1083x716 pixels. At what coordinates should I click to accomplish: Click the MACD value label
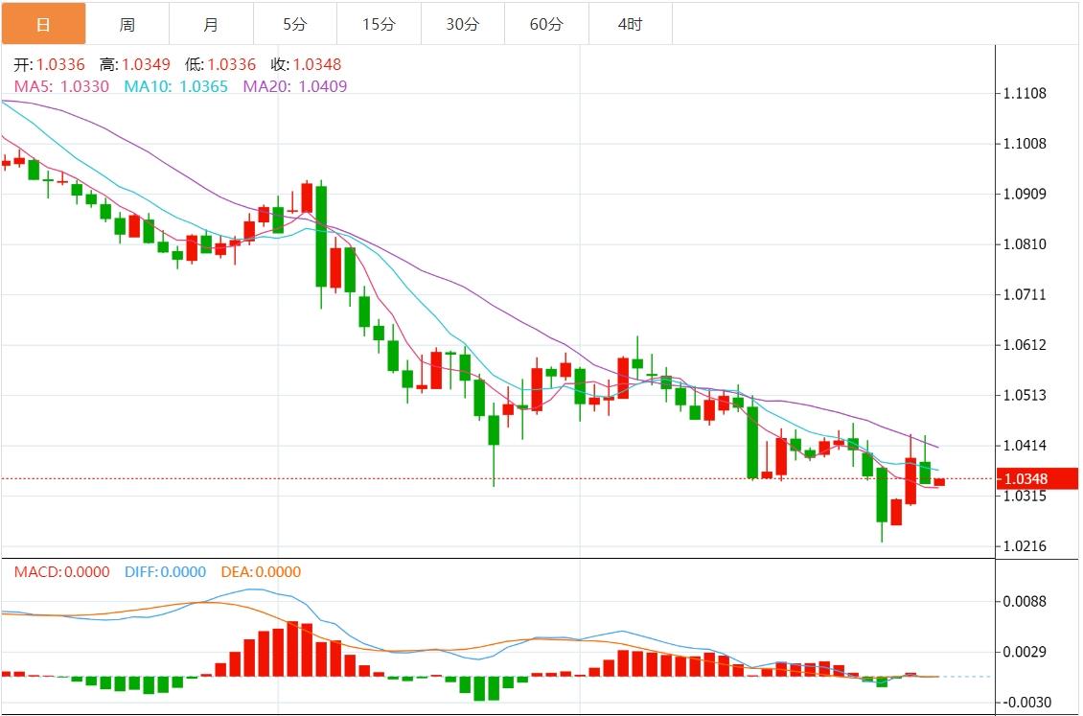[61, 572]
